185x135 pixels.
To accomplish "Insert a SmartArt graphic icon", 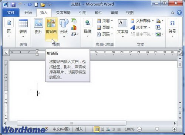I will click(x=74, y=21).
